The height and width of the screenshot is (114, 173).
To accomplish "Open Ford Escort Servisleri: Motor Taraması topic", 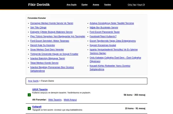I will pos(50,41).
